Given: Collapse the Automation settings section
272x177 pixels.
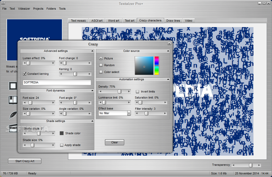Looking at the screenshot, I should click(168, 79).
